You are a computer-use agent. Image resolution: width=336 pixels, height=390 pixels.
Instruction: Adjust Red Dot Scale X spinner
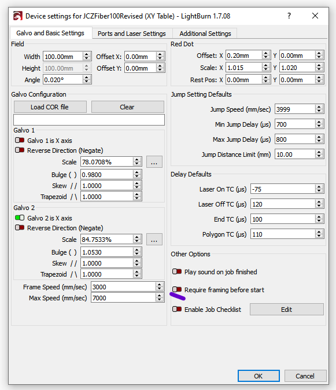[x=266, y=67]
